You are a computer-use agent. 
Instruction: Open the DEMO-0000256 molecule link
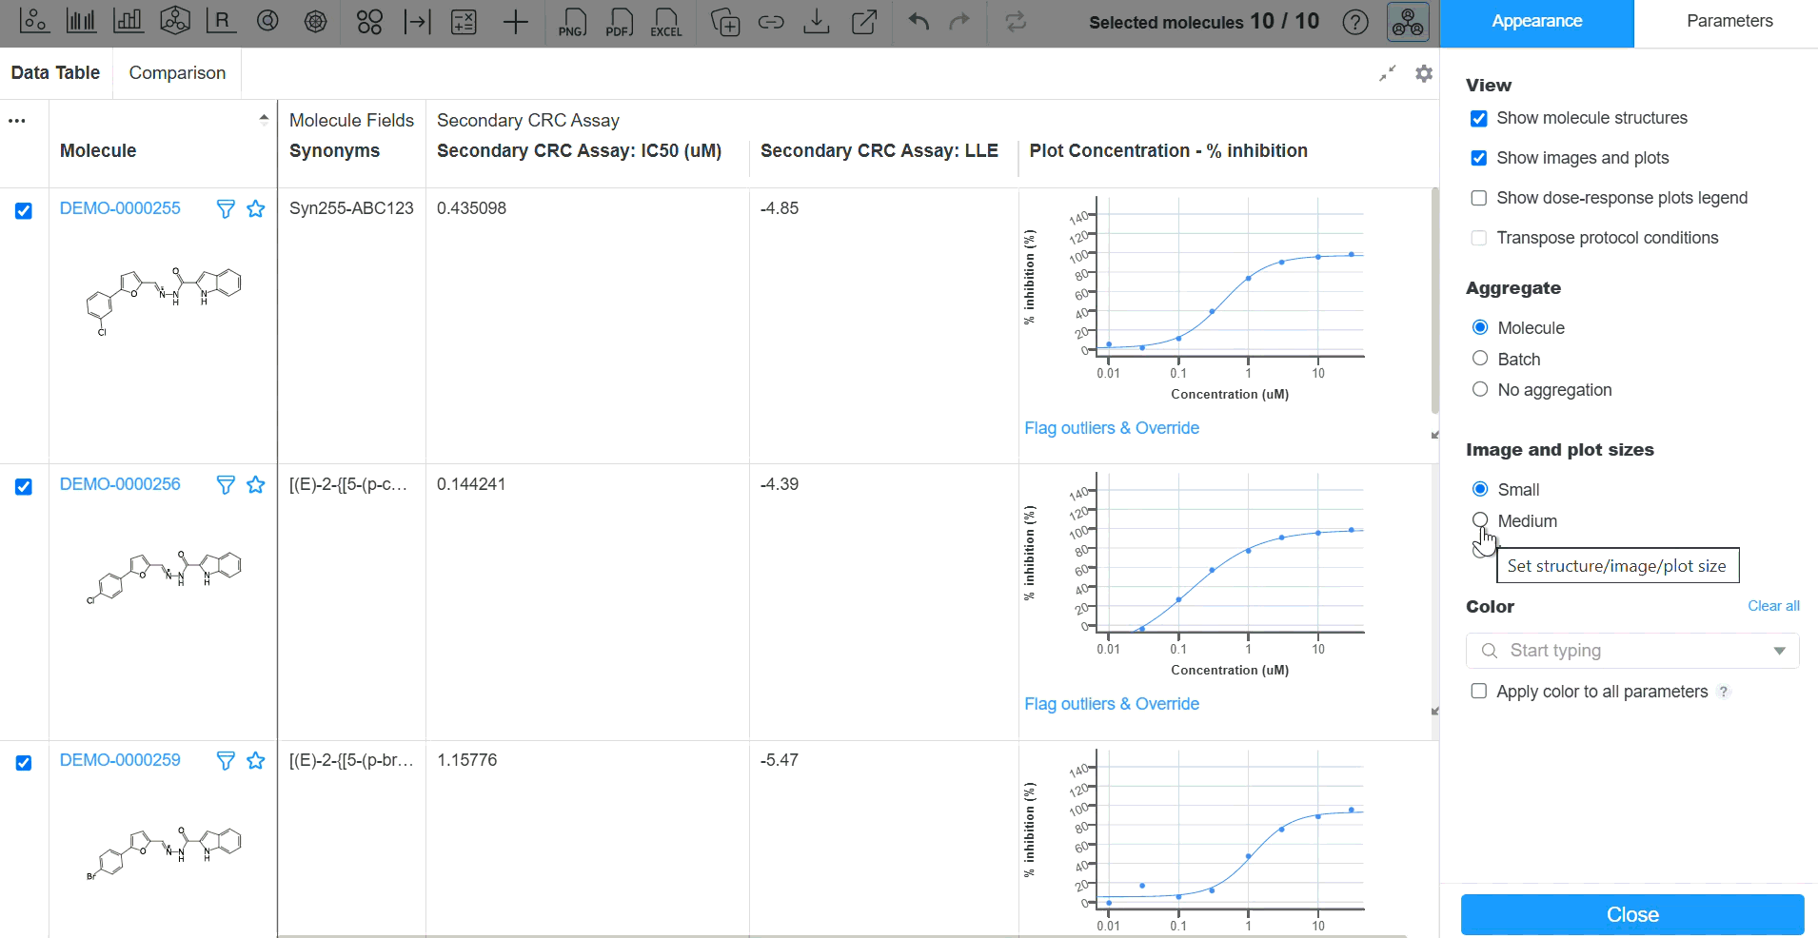[x=120, y=484]
